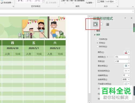Click the 完成 cell under 2020/5/2
Screen dimensions: 135x103
coord(60,54)
